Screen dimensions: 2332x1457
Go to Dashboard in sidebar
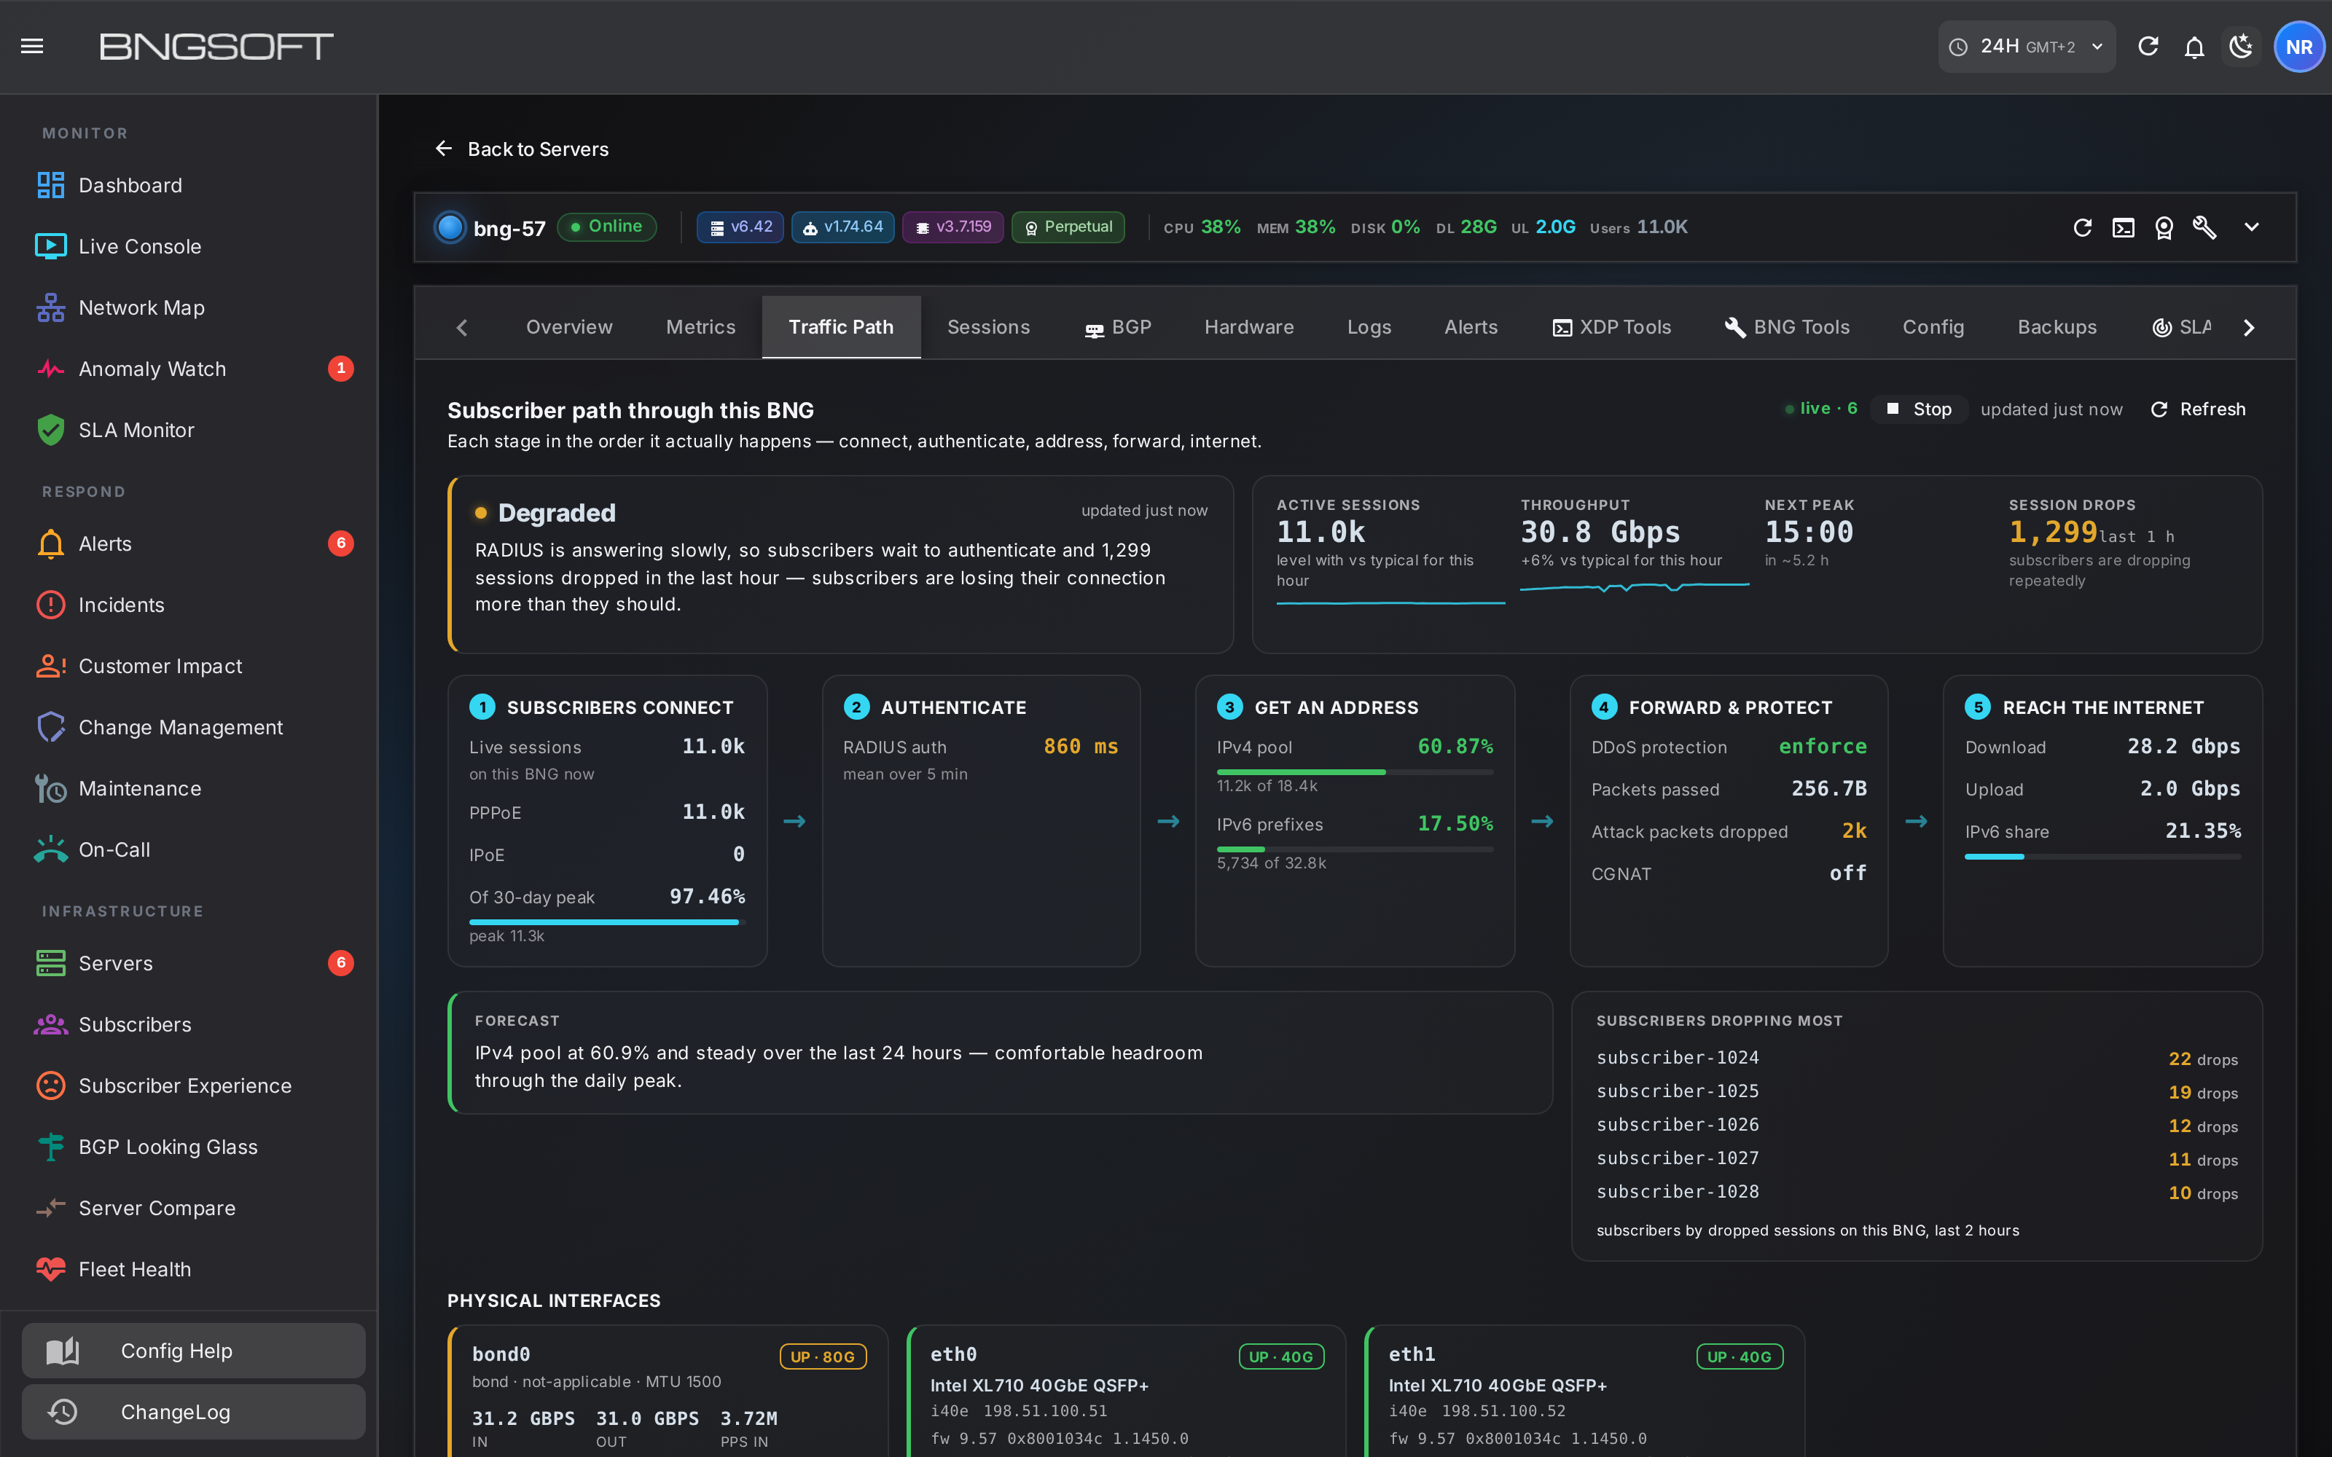coord(189,185)
